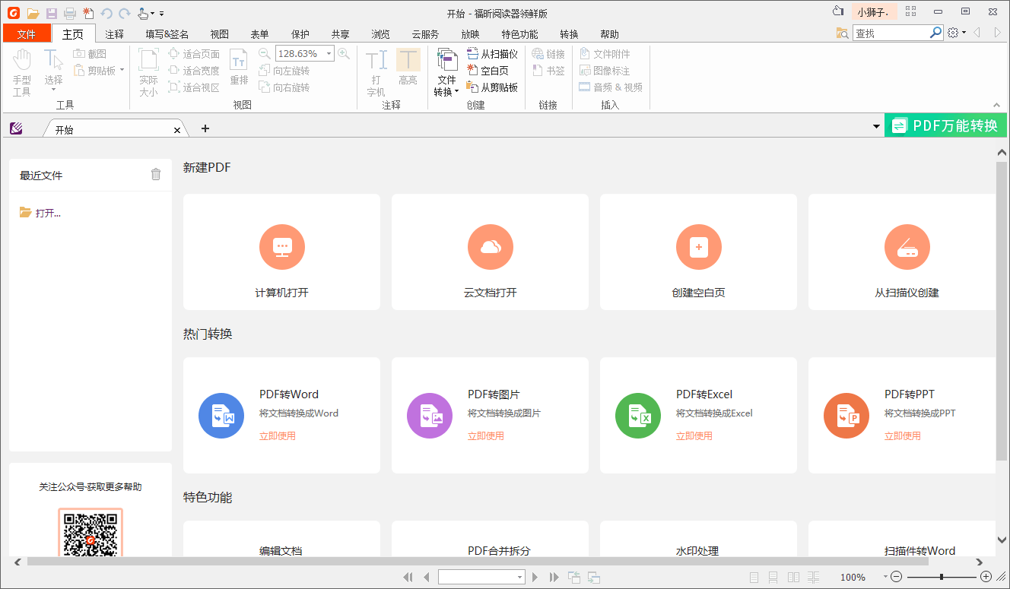The image size is (1010, 589).
Task: Create PDF 从扫描仪 from scanner in ribbon
Action: 492,54
